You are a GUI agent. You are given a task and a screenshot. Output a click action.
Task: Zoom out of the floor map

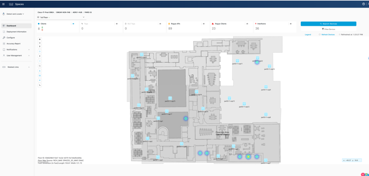(40, 43)
